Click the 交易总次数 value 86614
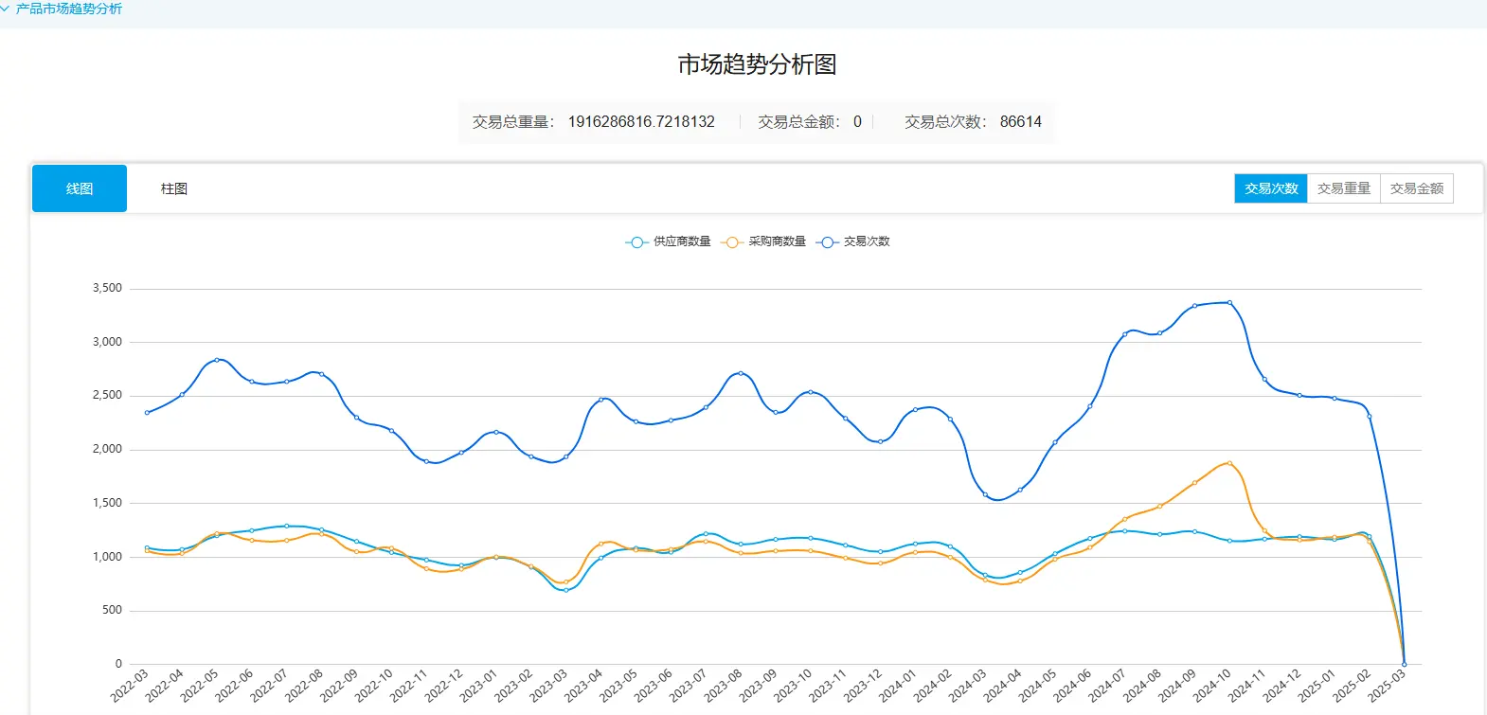The height and width of the screenshot is (715, 1487). pyautogui.click(x=1020, y=122)
